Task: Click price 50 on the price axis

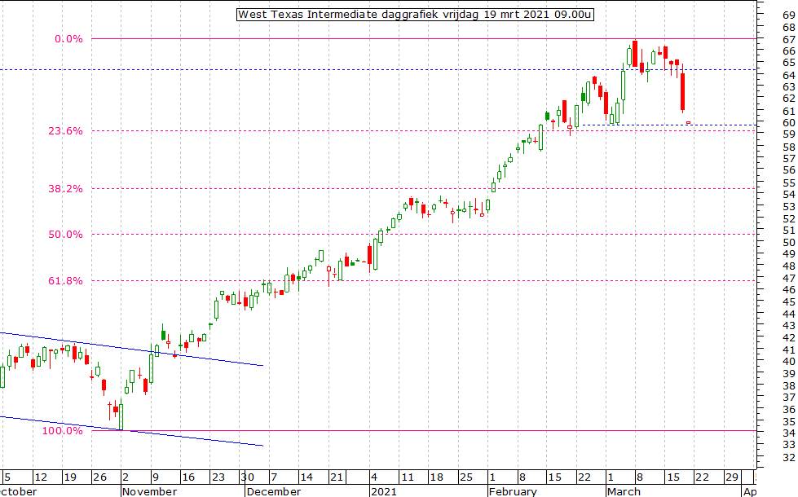Action: (789, 243)
